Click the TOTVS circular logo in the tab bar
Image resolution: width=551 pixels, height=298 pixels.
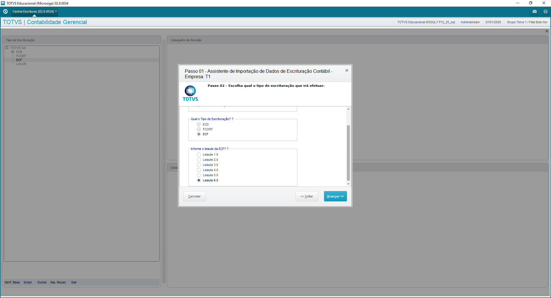click(x=5, y=11)
